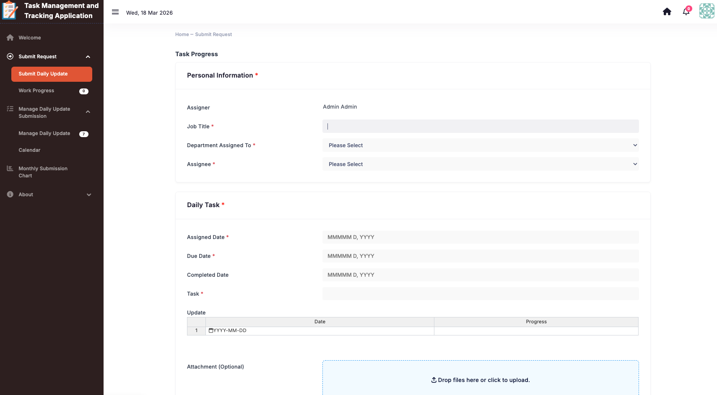This screenshot has width=717, height=395.
Task: Click the Home breadcrumb link
Action: [x=182, y=34]
